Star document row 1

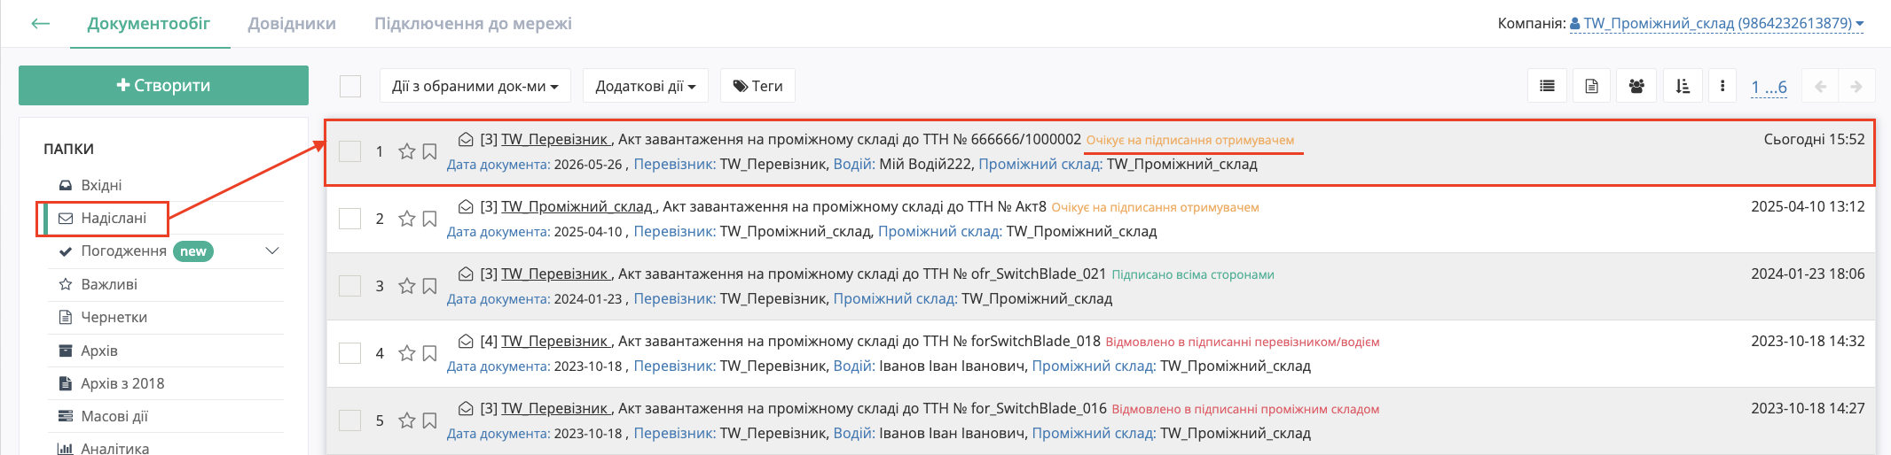407,151
